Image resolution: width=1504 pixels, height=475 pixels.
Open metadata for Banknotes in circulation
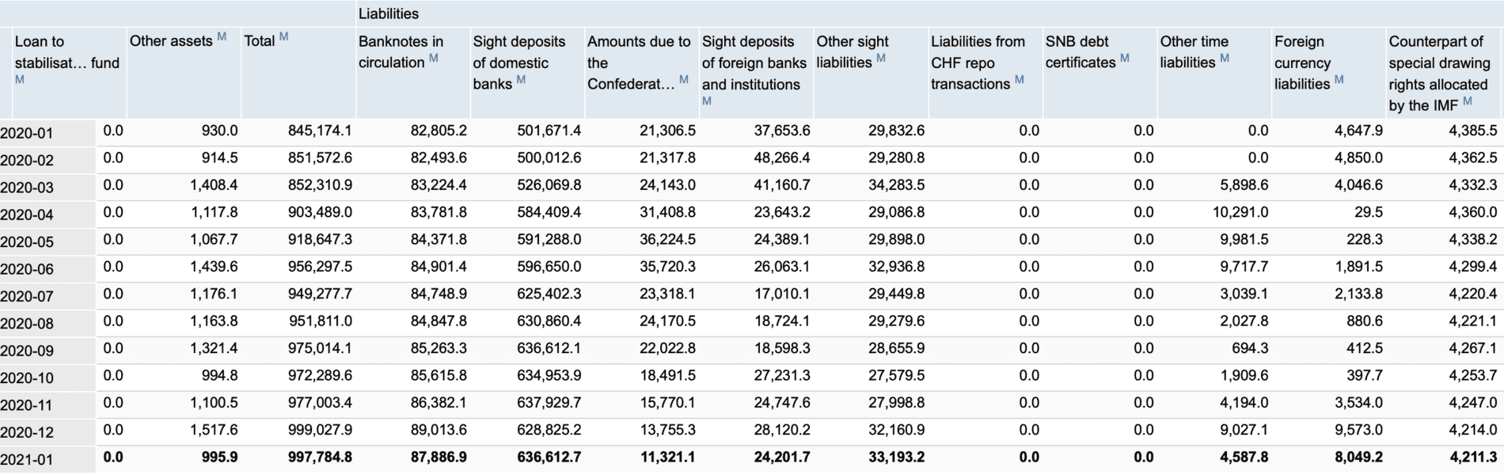point(434,58)
